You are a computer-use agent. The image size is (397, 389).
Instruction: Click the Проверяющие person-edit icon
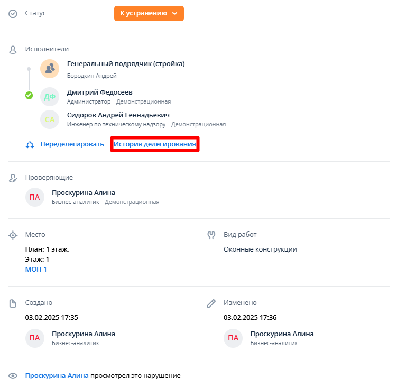click(13, 178)
